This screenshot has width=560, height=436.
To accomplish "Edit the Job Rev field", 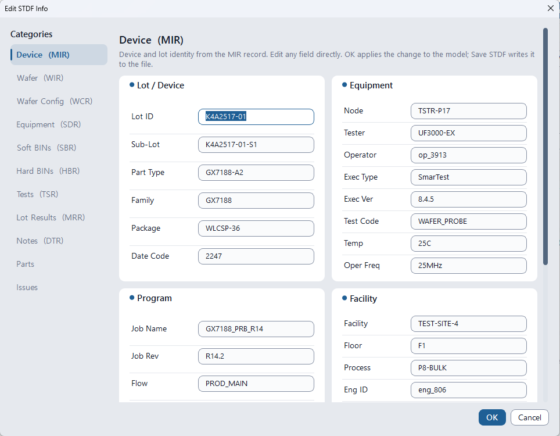I will point(256,356).
